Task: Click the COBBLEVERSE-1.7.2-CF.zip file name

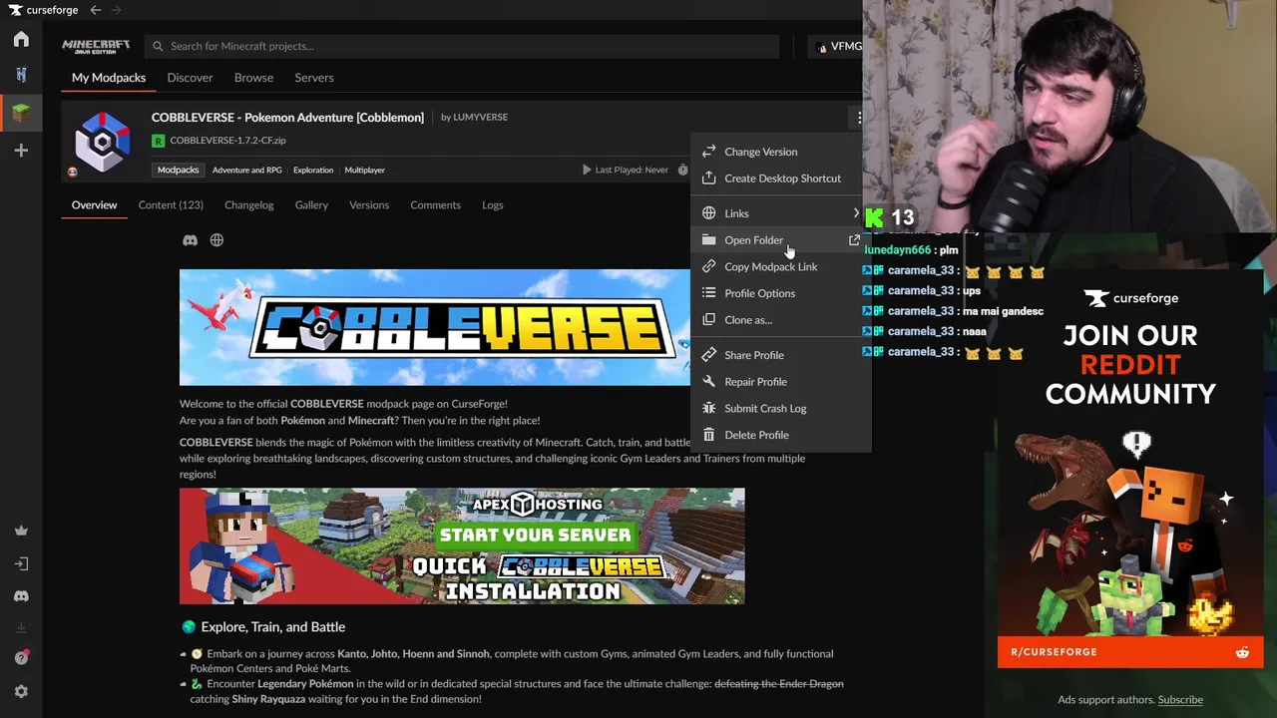Action: pos(227,142)
